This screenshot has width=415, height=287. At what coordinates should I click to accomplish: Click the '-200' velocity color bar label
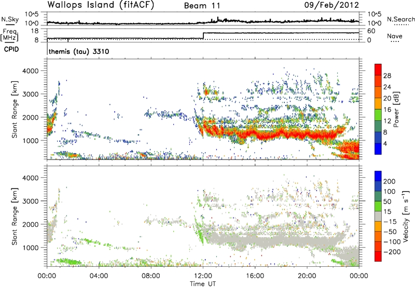392,252
